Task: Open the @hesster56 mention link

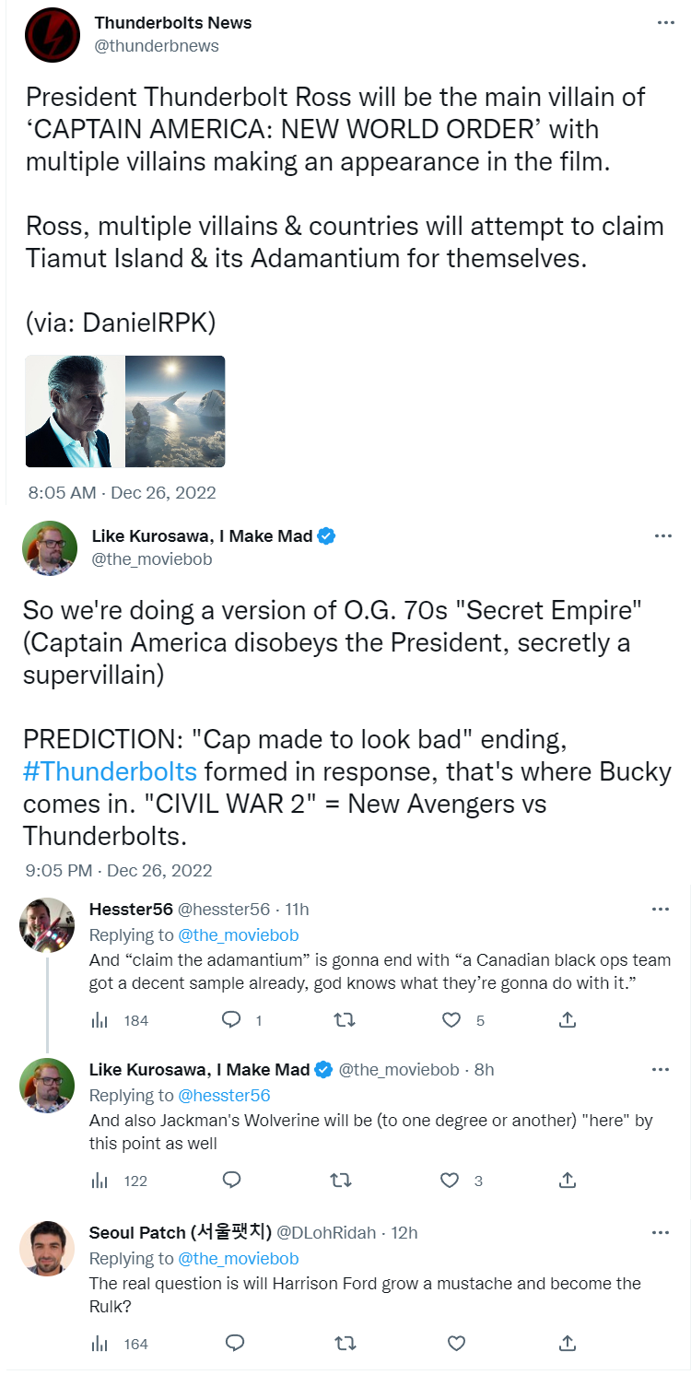Action: 224,1096
